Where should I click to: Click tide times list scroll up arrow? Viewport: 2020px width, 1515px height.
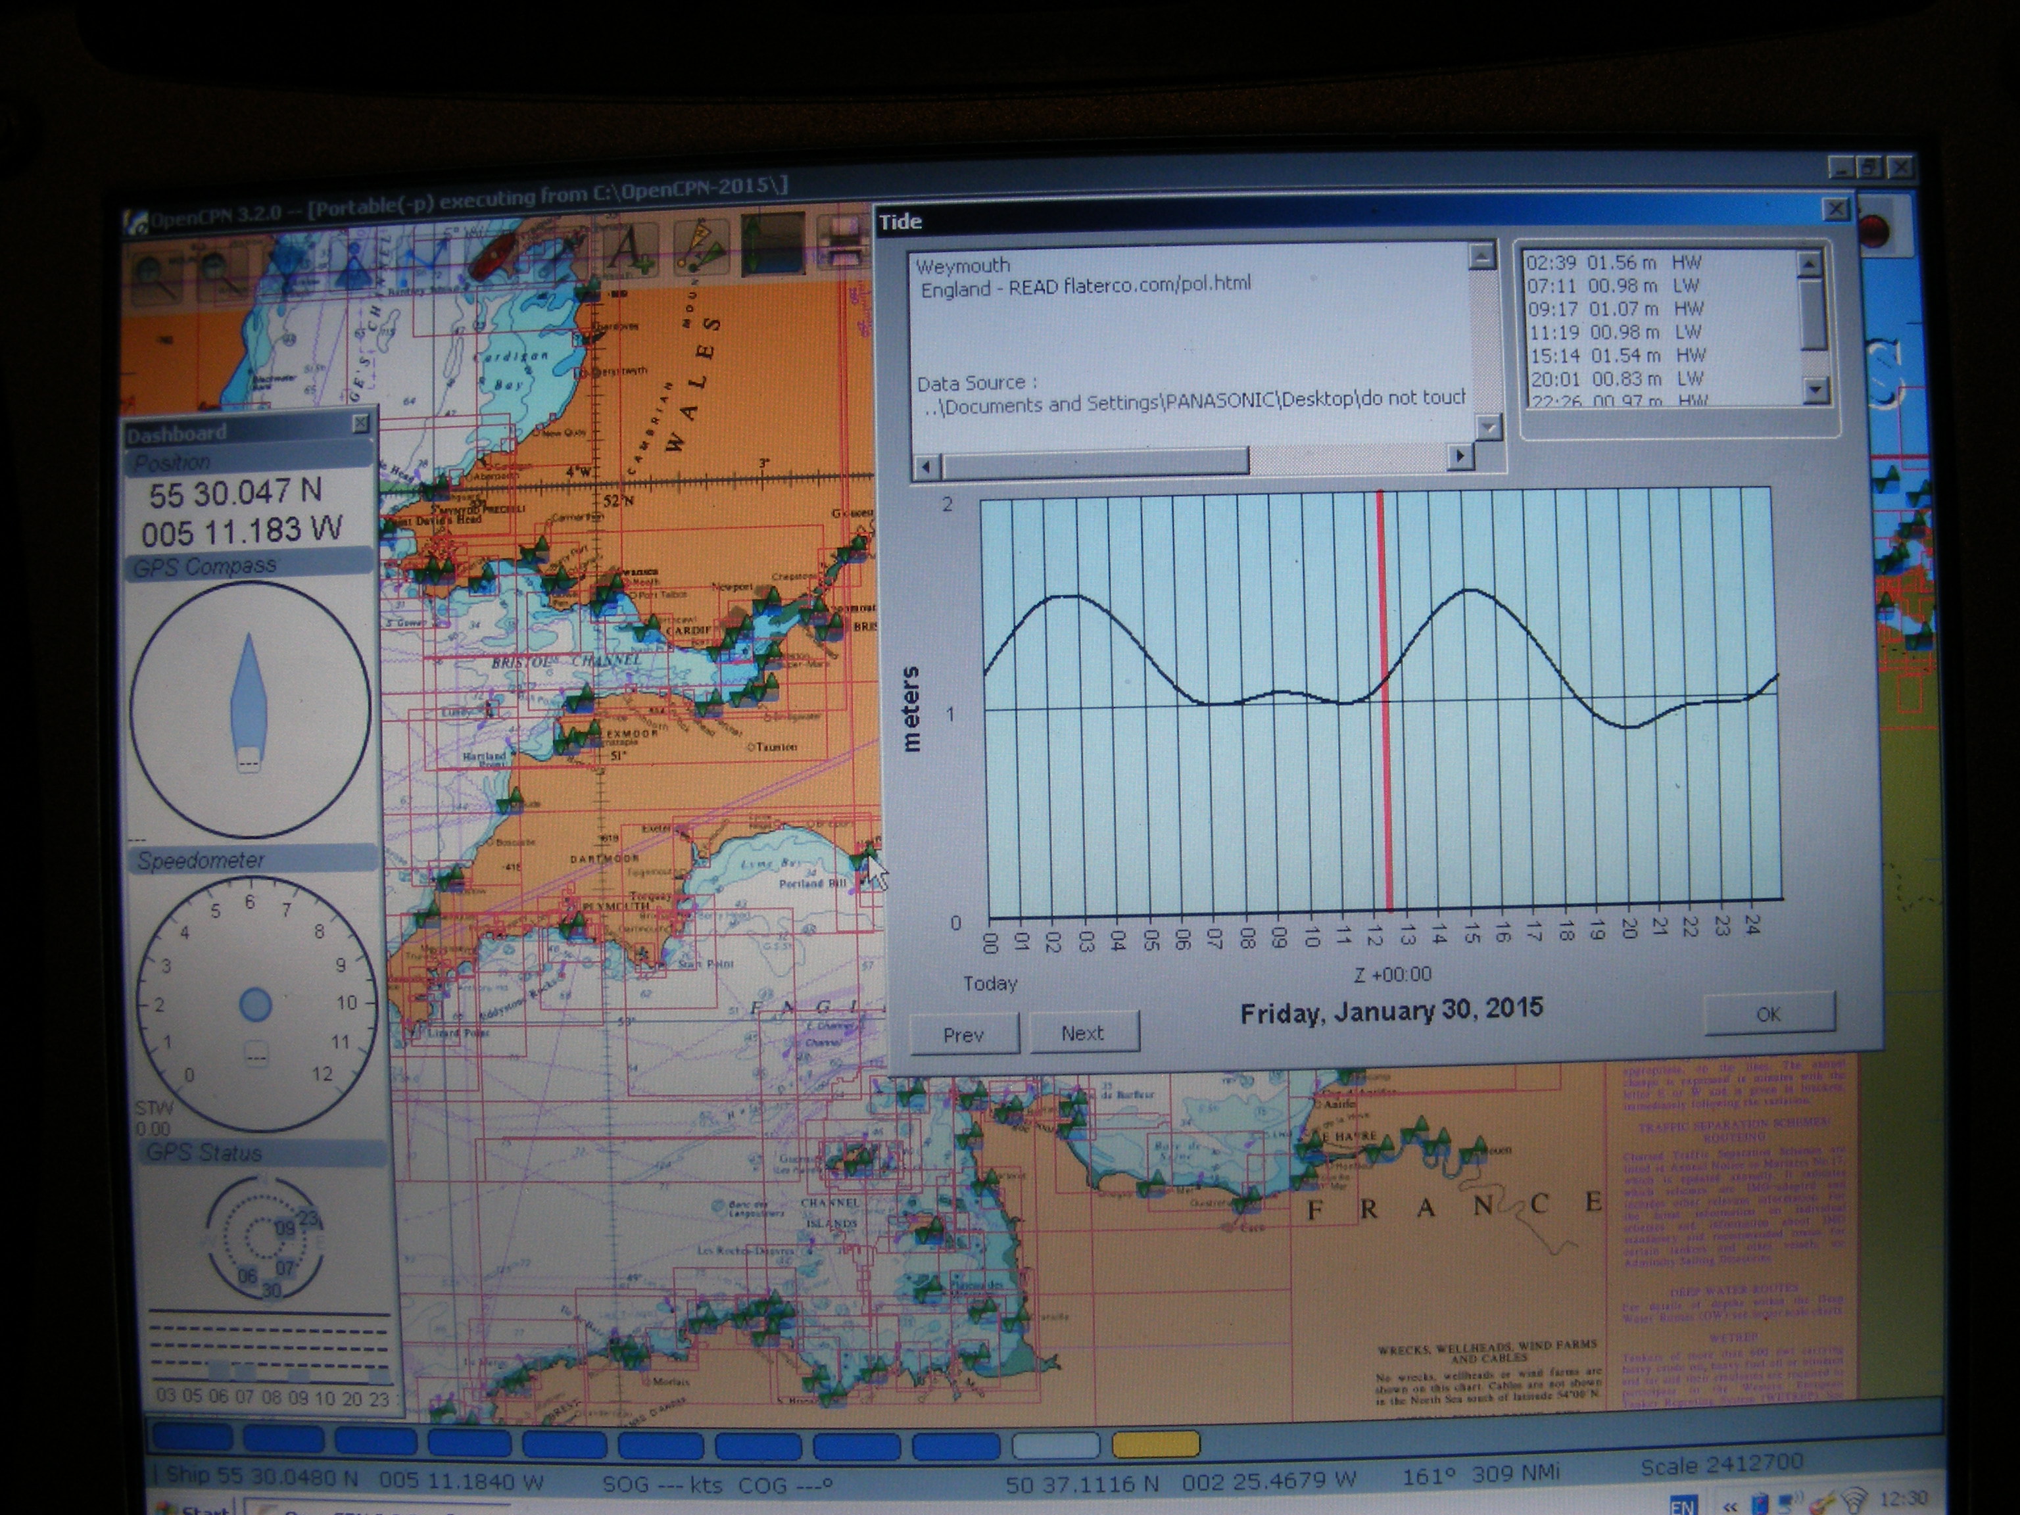1809,265
